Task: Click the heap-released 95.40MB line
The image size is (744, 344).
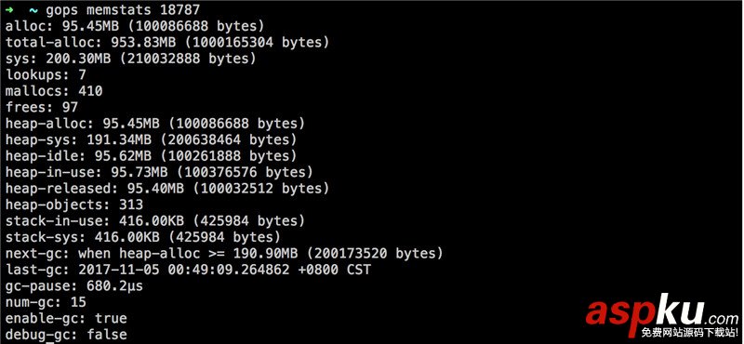Action: pos(167,189)
